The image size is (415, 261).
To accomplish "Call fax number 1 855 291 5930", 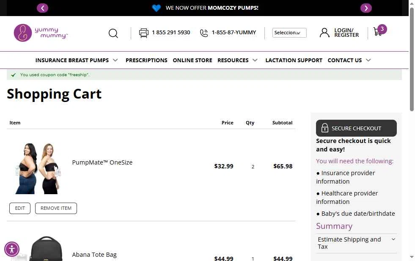I will [171, 33].
